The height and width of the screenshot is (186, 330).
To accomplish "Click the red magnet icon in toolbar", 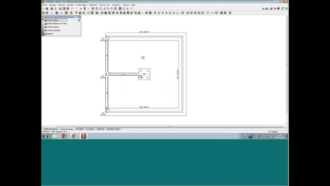I will pos(68,9).
